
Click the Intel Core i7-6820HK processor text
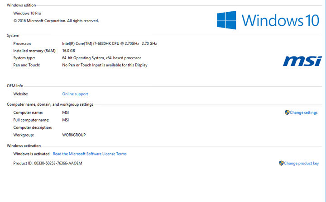110,43
